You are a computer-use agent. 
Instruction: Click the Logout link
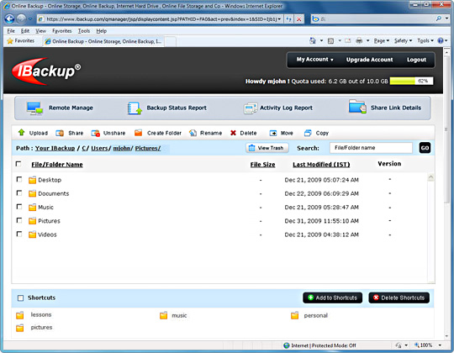click(416, 60)
